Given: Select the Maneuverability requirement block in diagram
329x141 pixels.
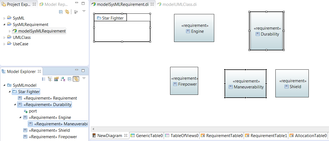Looking at the screenshot, I should 246,84.
